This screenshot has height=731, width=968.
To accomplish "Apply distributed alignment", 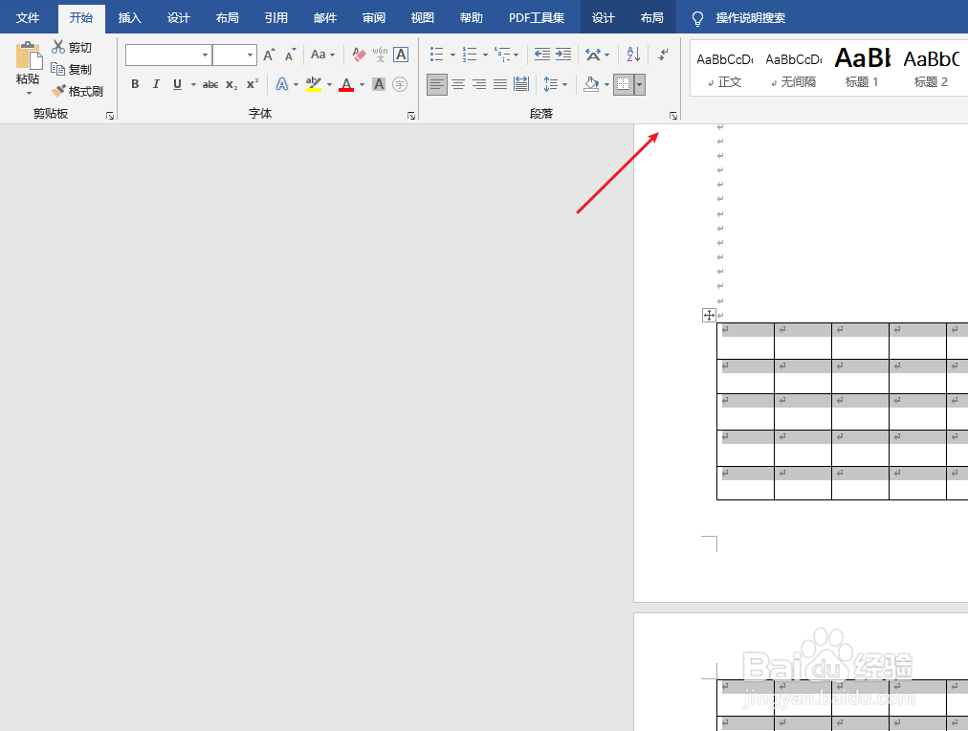I will tap(521, 84).
